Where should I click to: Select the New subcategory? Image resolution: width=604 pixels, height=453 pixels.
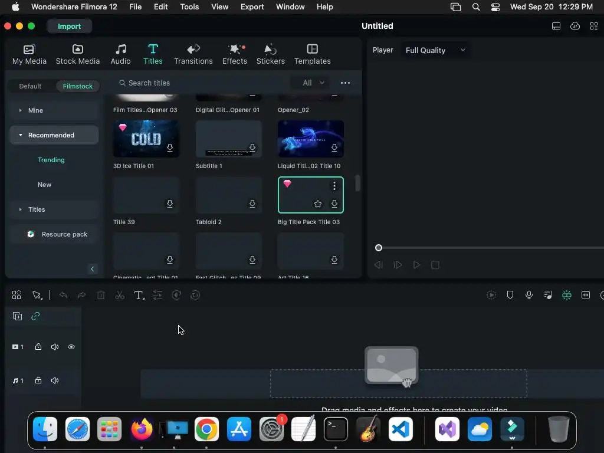point(44,185)
